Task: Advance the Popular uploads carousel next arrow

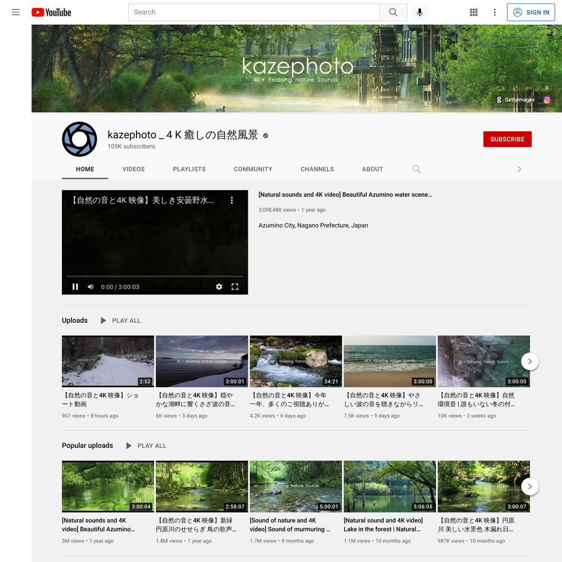Action: 530,486
